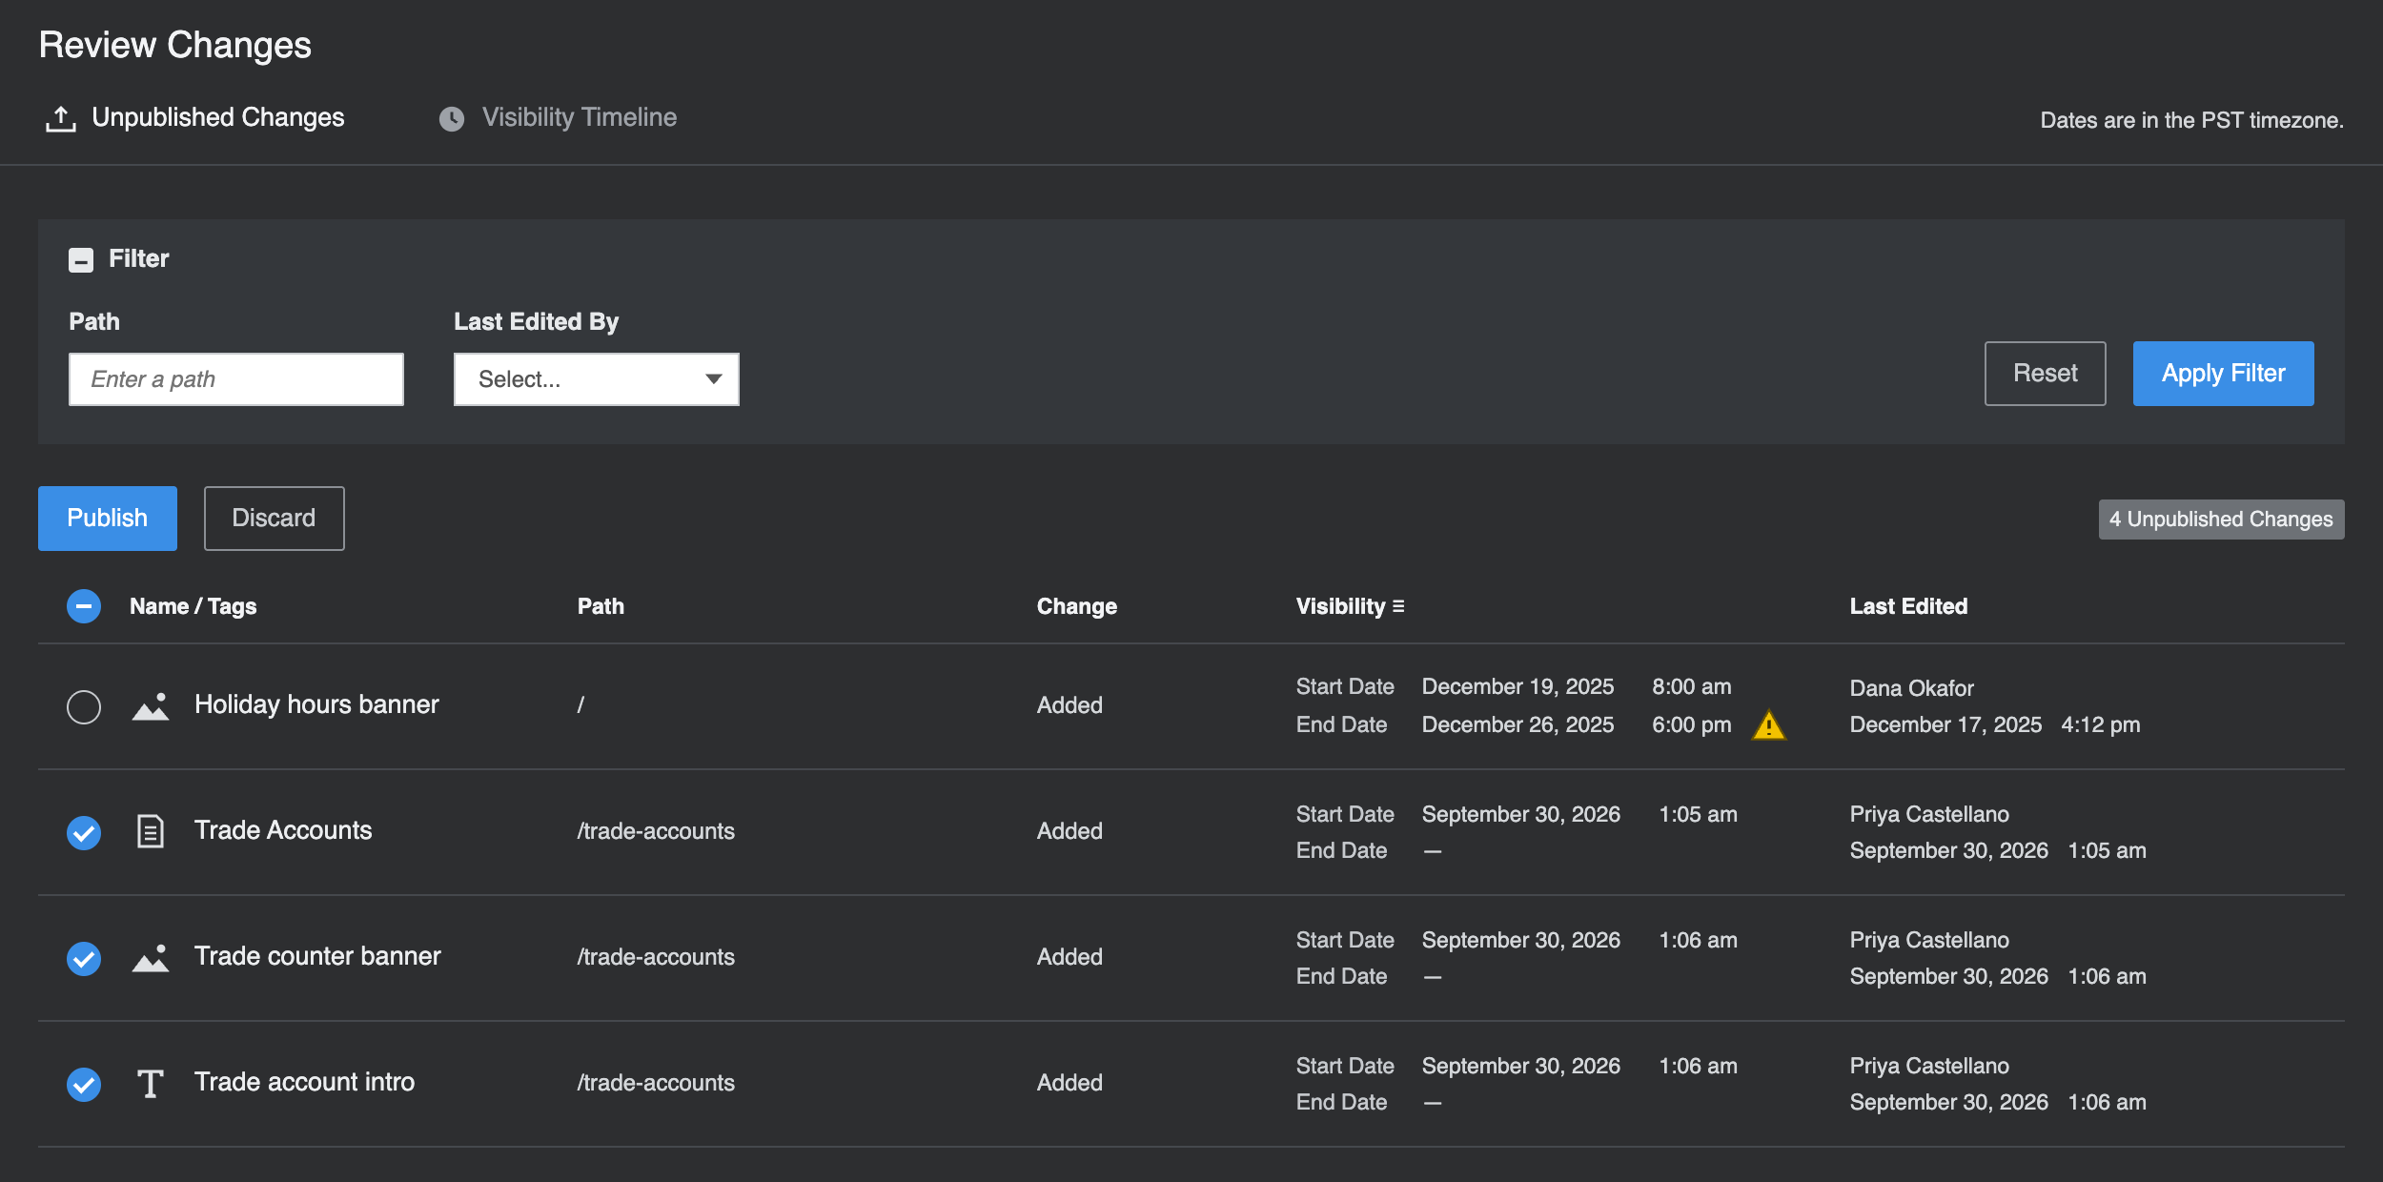Click December 26, 2025 end date
The width and height of the screenshot is (2383, 1182).
coord(1518,724)
